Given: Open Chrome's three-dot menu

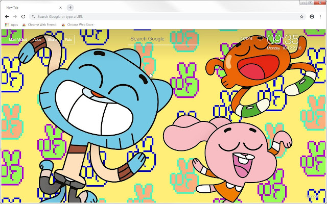Looking at the screenshot, I should [320, 17].
